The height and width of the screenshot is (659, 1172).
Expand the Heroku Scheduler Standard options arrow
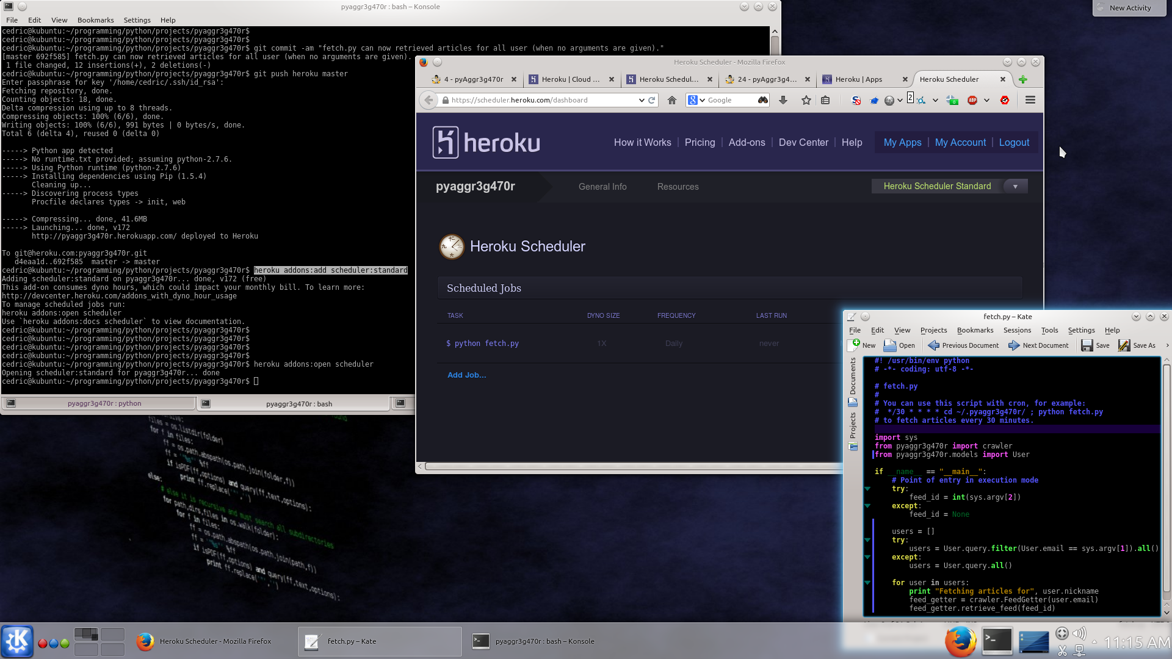click(1015, 186)
